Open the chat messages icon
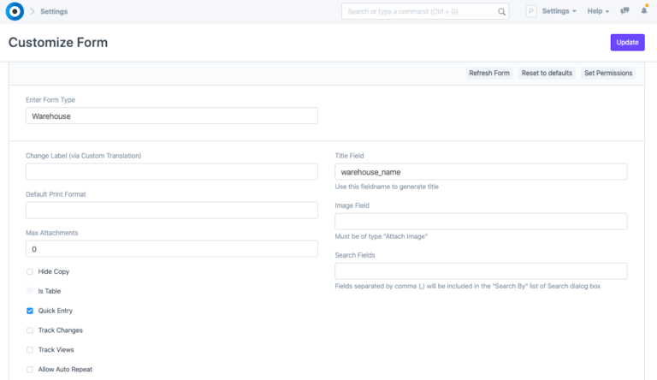657x380 pixels. tap(625, 11)
